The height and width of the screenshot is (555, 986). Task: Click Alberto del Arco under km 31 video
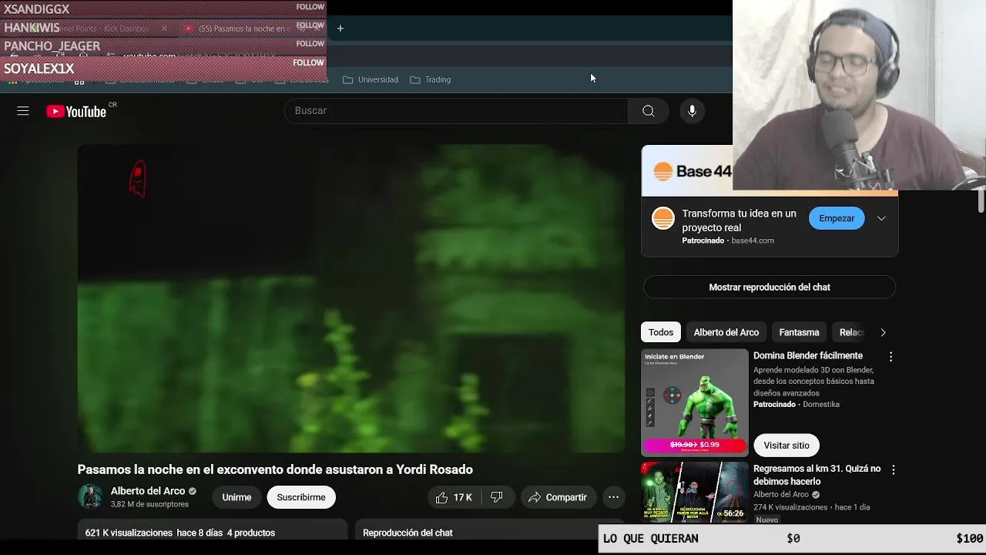point(781,495)
